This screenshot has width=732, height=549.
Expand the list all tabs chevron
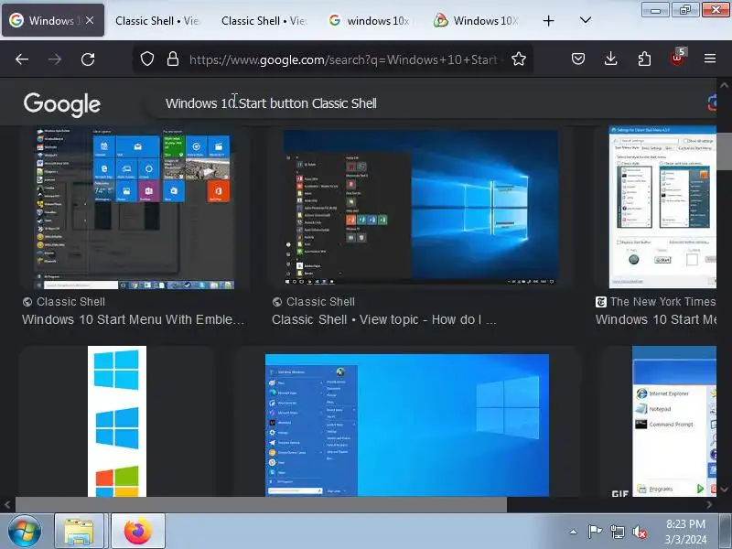[586, 20]
